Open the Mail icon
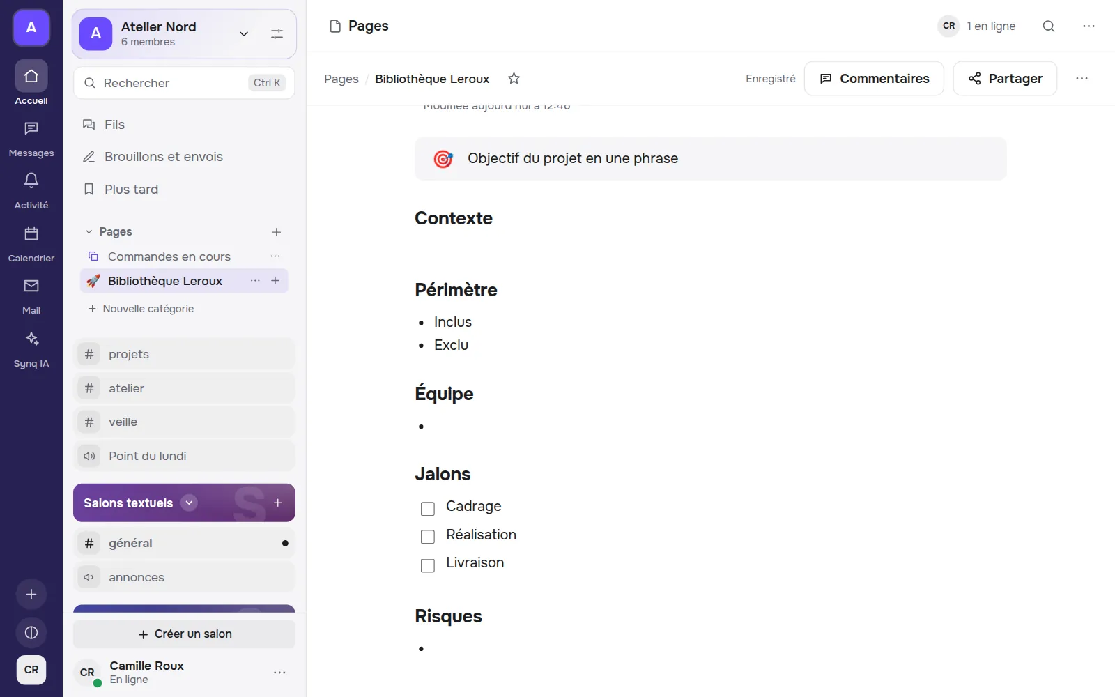This screenshot has height=697, width=1115. pos(31,286)
